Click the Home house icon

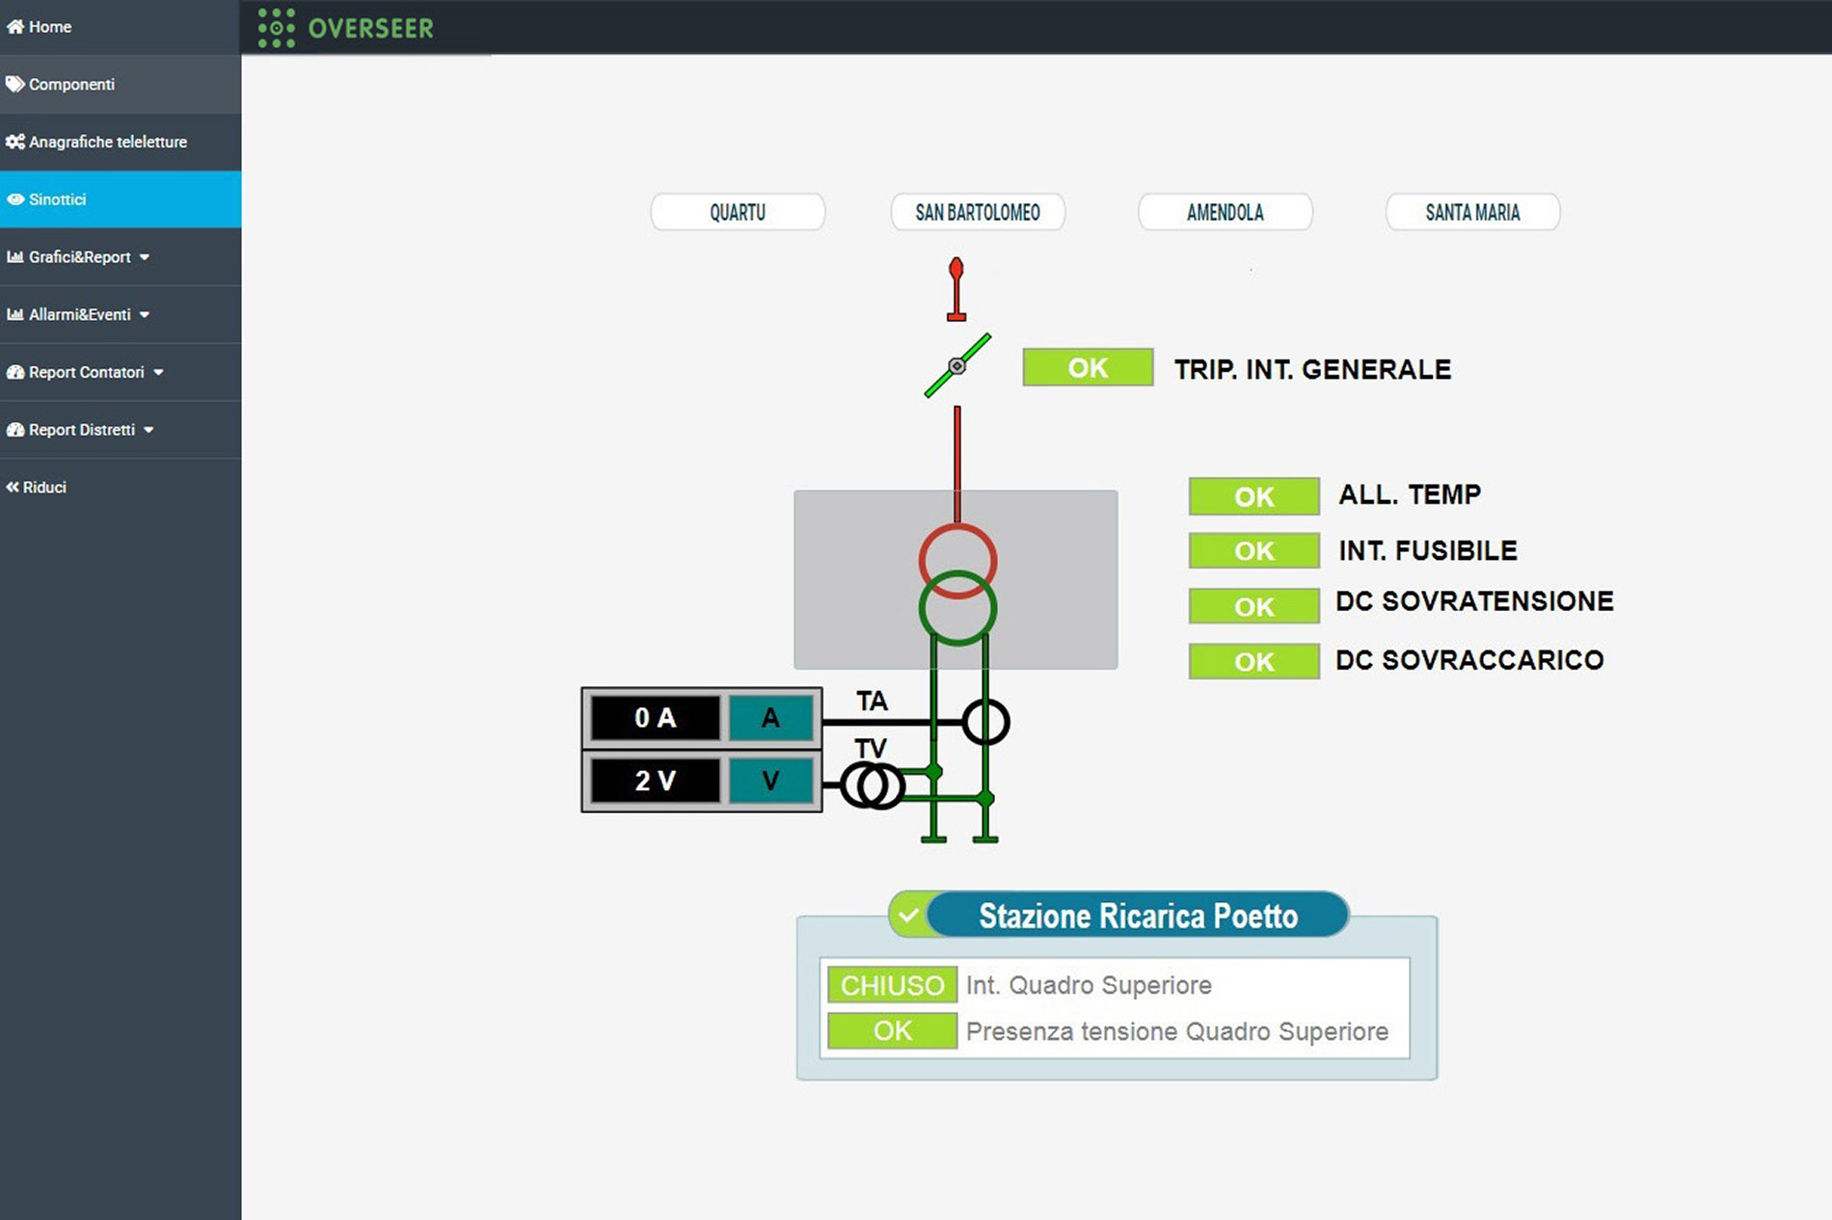[14, 27]
